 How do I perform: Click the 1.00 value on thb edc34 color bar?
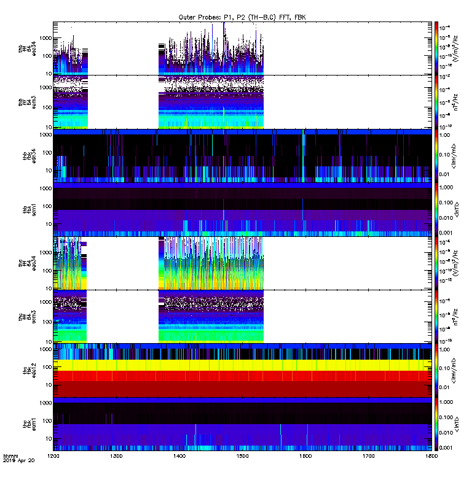pyautogui.click(x=444, y=135)
